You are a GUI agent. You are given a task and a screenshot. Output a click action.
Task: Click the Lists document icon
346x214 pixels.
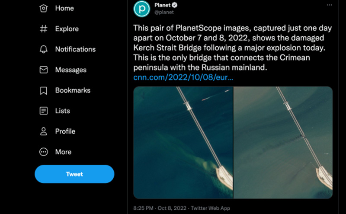[x=44, y=111]
